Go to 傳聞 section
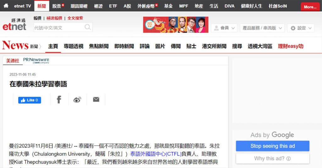 [x=176, y=46]
